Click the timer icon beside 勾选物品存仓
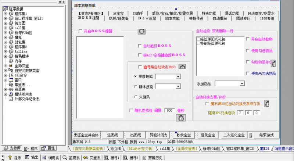 click(273, 64)
